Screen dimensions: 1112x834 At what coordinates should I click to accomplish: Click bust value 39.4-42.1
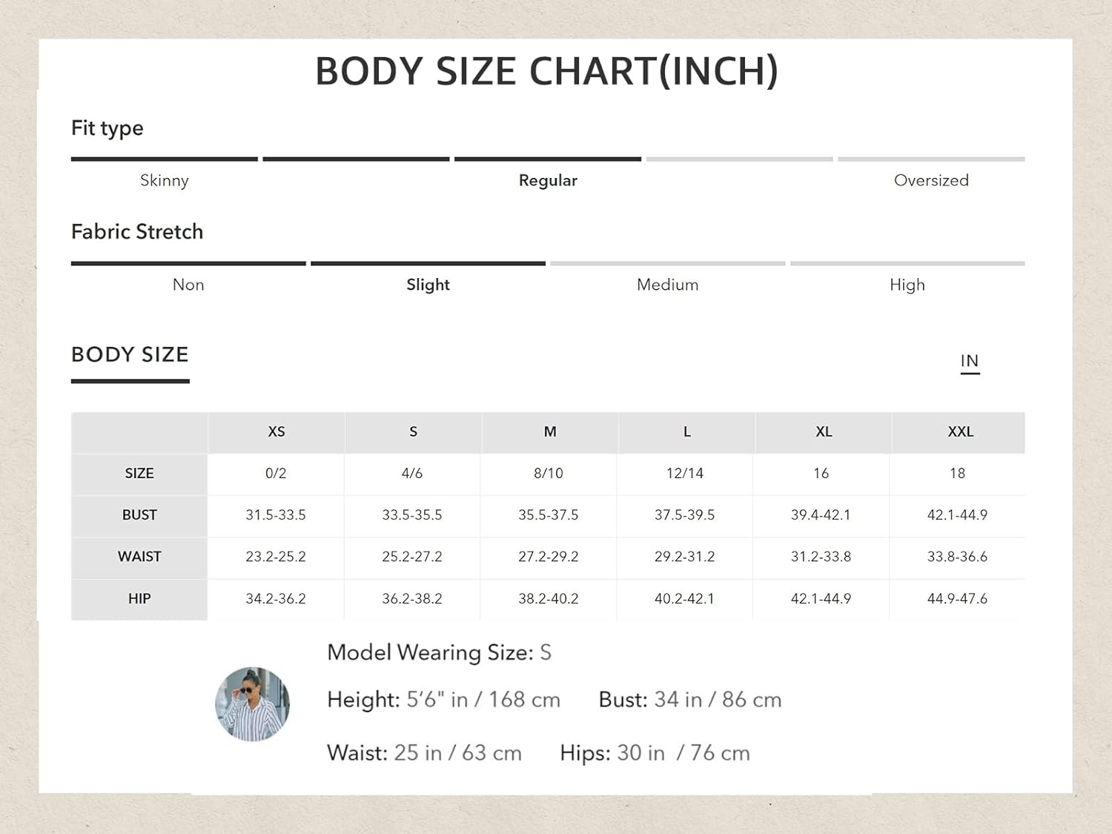[x=821, y=515]
